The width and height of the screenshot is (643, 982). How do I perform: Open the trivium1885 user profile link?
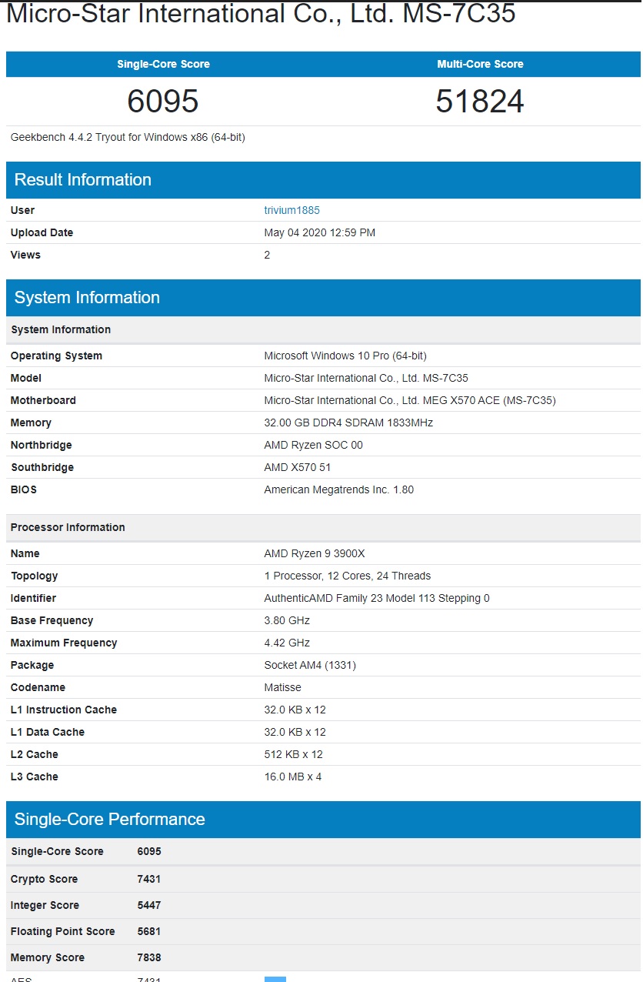pos(292,210)
